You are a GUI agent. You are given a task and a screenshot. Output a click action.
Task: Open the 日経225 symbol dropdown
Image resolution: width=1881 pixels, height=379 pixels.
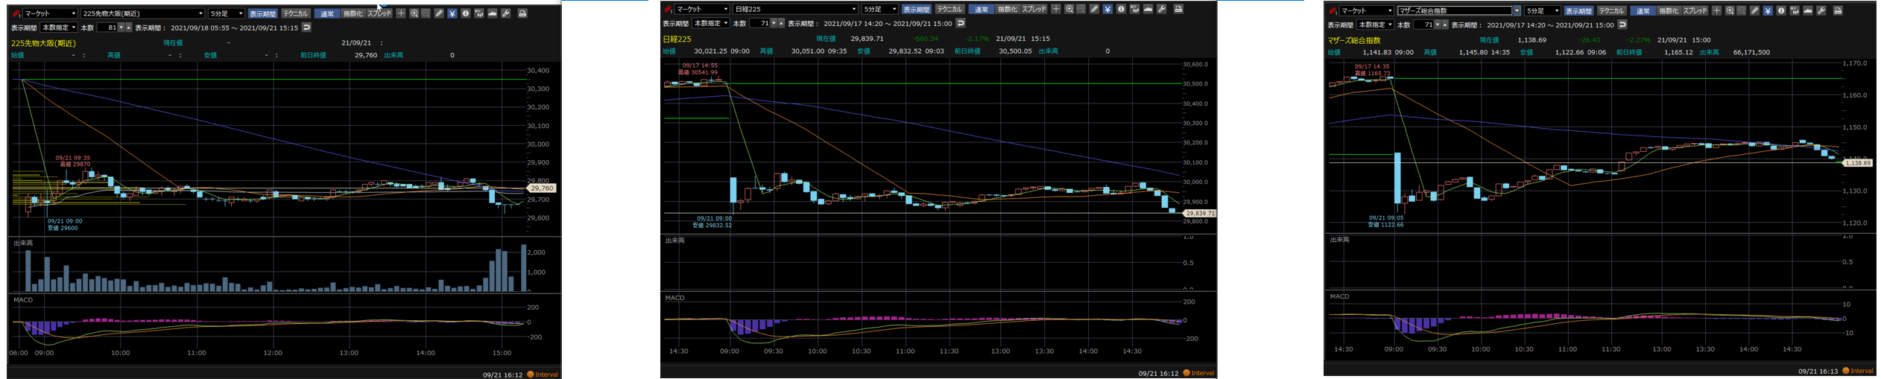(x=854, y=10)
